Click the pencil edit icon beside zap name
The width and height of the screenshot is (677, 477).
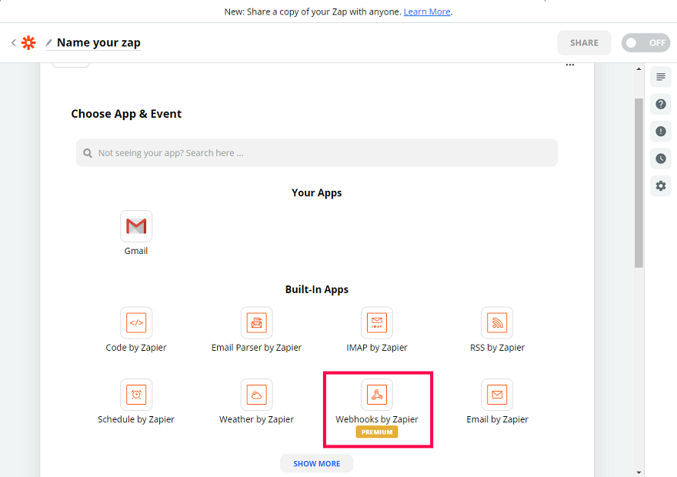pos(48,43)
